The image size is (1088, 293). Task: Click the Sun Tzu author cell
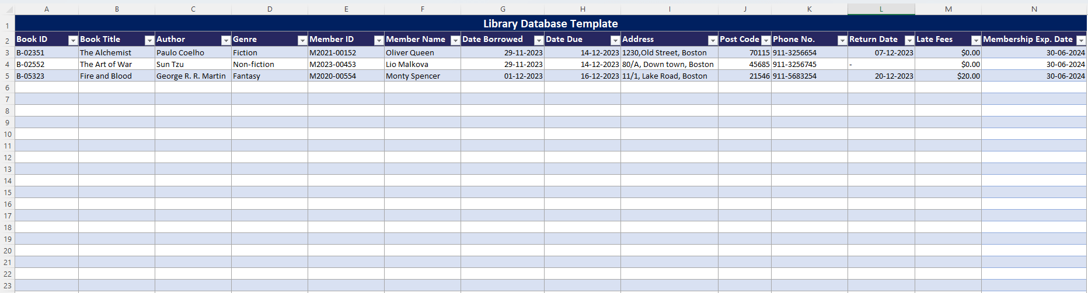click(x=193, y=64)
